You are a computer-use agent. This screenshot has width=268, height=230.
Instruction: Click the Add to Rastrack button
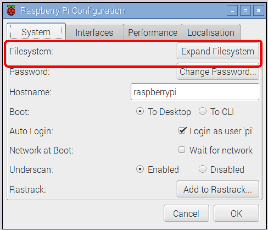[x=218, y=189]
